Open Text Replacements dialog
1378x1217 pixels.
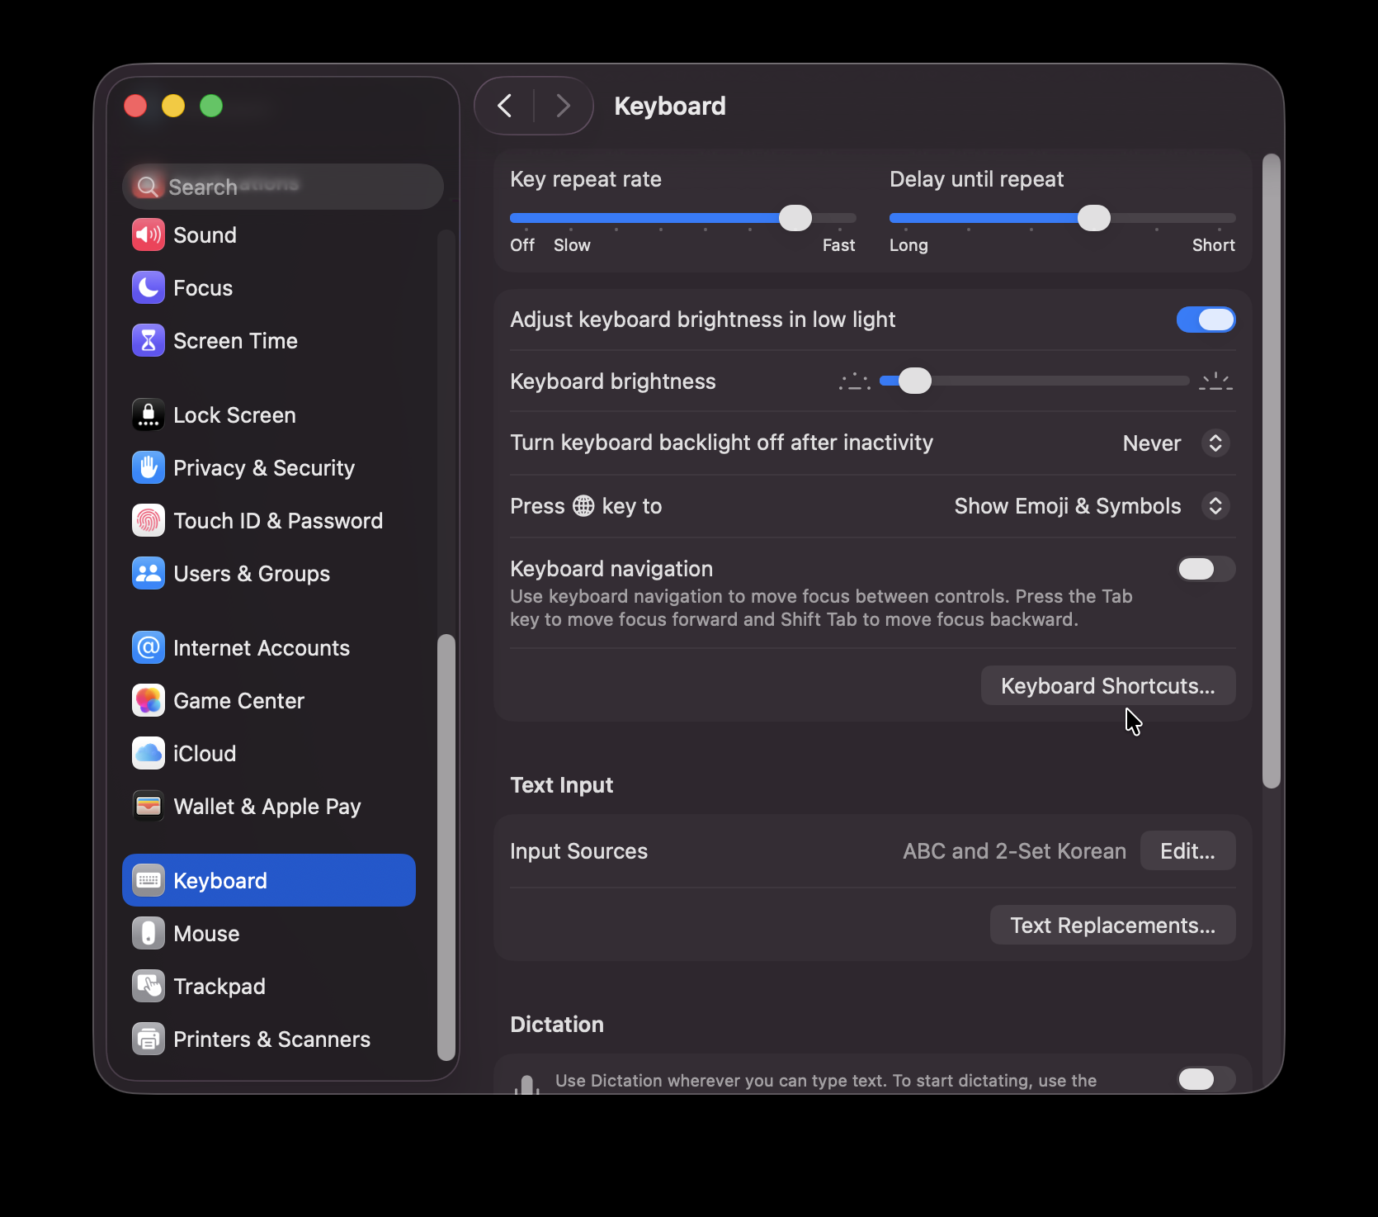pyautogui.click(x=1112, y=925)
